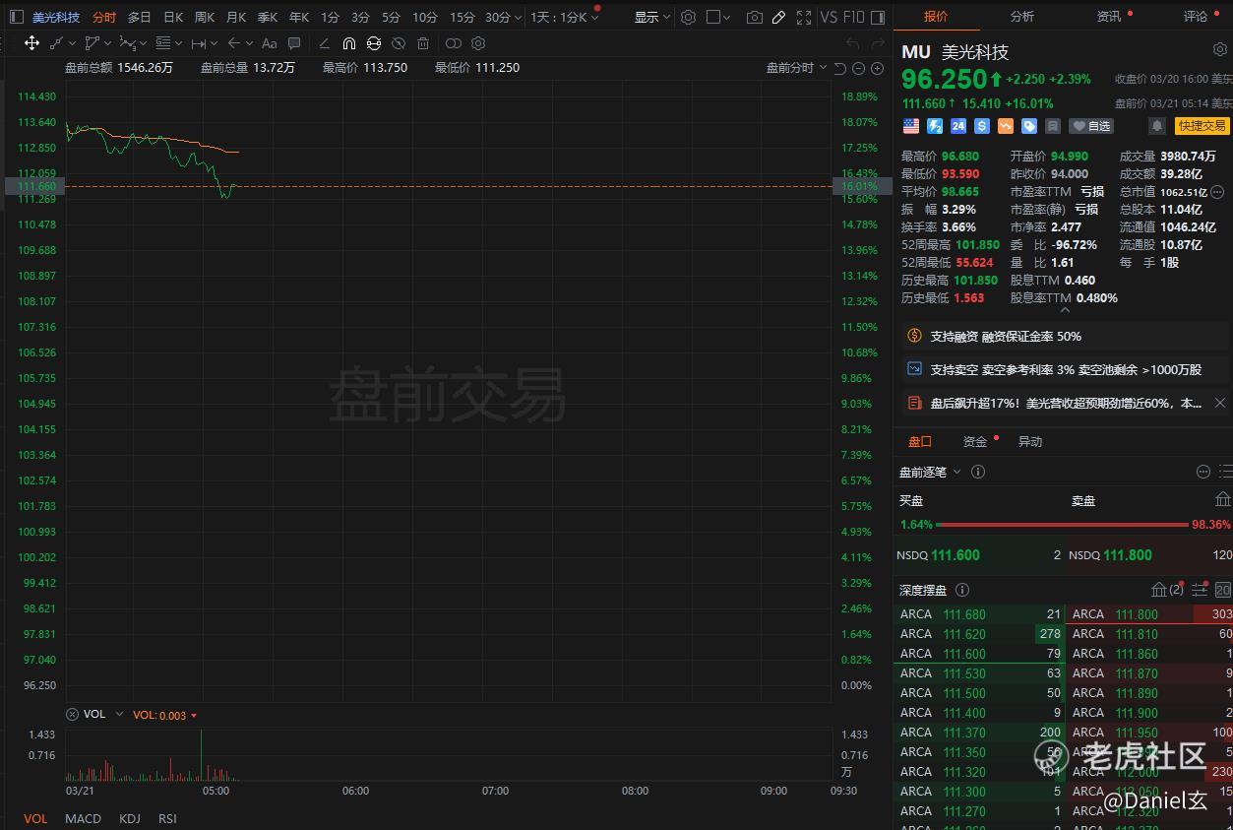Open the info icon next to 盘前逐笔
Screen dimensions: 1233x830
[x=978, y=472]
